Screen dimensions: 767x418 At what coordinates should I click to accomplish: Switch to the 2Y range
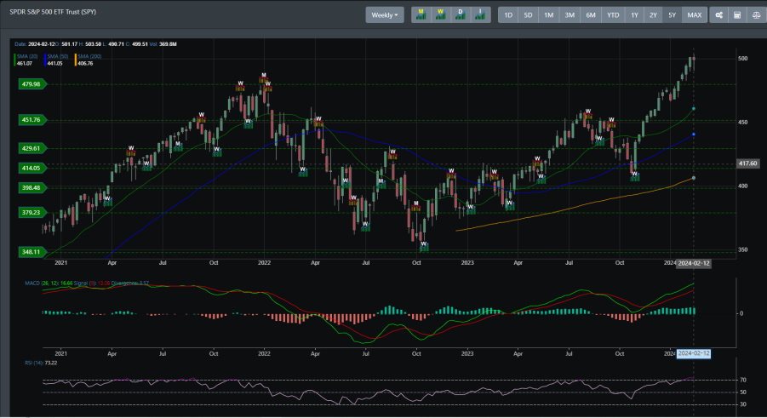(653, 15)
